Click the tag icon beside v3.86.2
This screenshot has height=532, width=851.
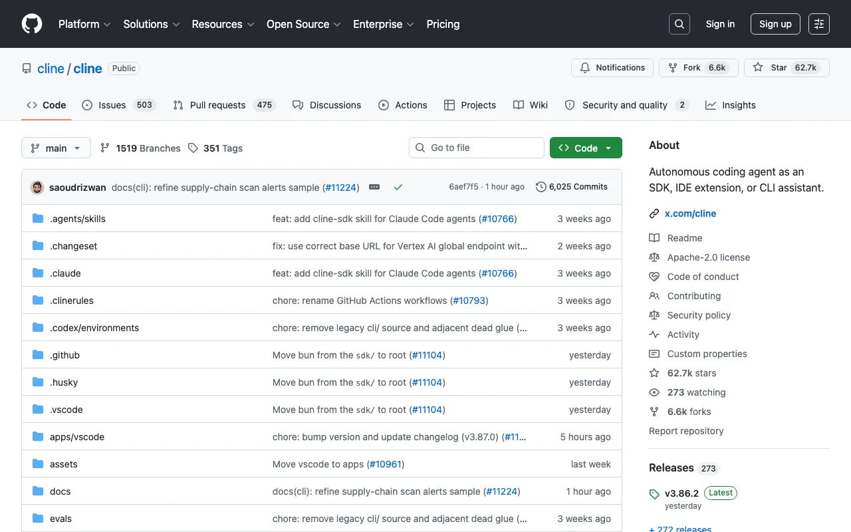(x=654, y=494)
